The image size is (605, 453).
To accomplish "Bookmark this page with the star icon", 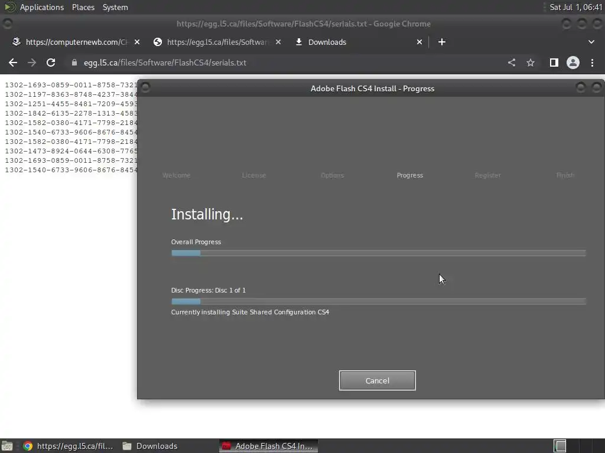I will tap(531, 63).
